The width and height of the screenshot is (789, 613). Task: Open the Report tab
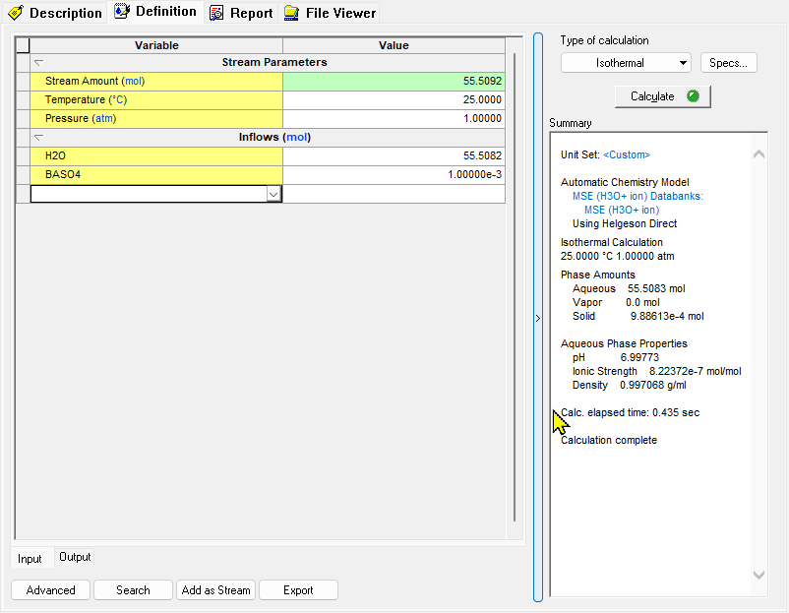click(x=242, y=13)
